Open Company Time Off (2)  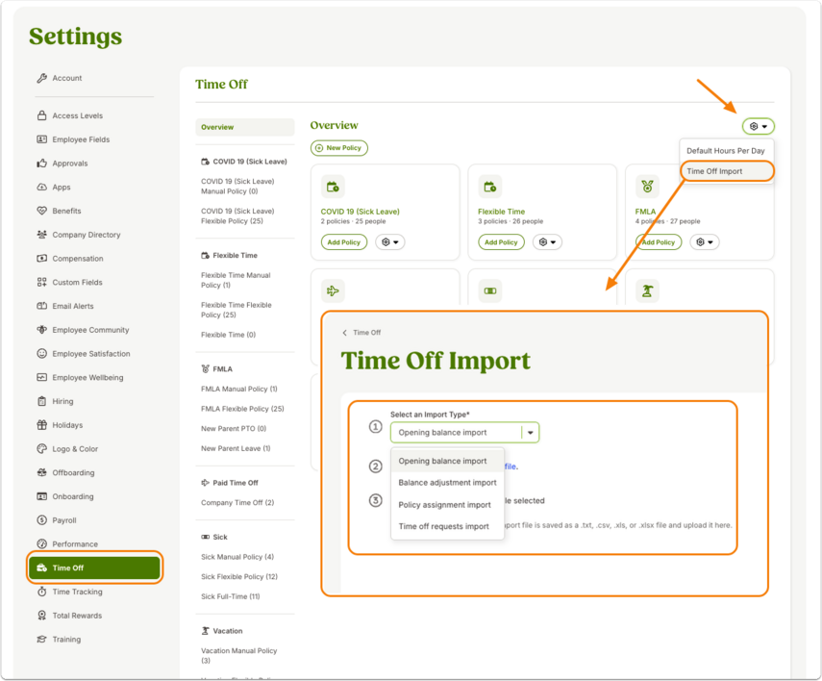[x=237, y=503]
